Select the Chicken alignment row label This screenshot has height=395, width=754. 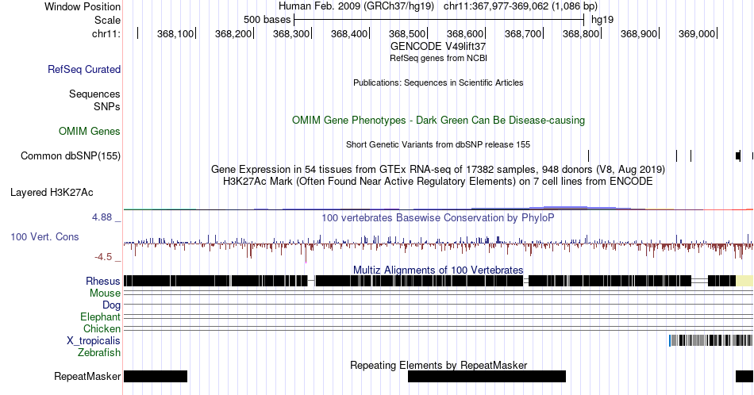[x=102, y=328]
